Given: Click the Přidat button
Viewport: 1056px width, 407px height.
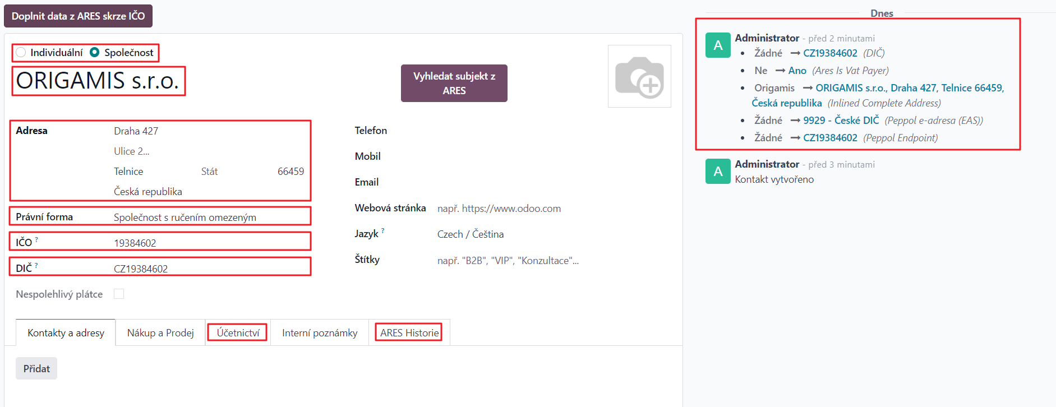Looking at the screenshot, I should click(x=36, y=368).
